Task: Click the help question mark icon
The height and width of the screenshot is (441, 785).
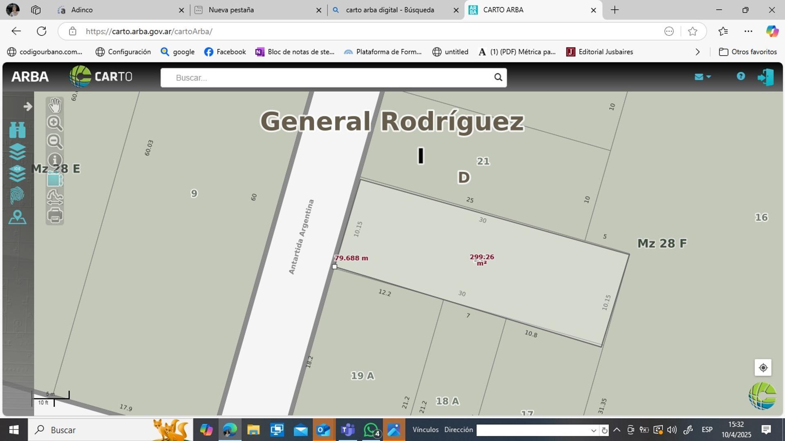Action: (741, 76)
